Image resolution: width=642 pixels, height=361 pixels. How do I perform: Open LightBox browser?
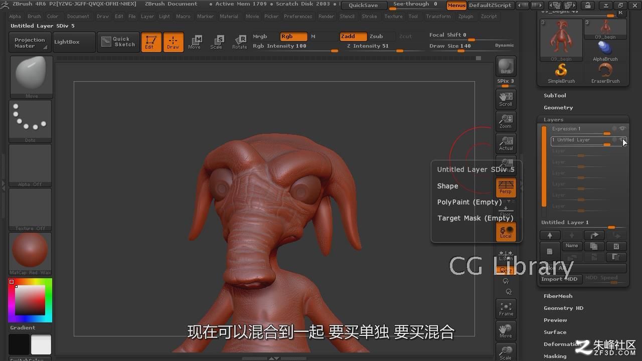[73, 42]
